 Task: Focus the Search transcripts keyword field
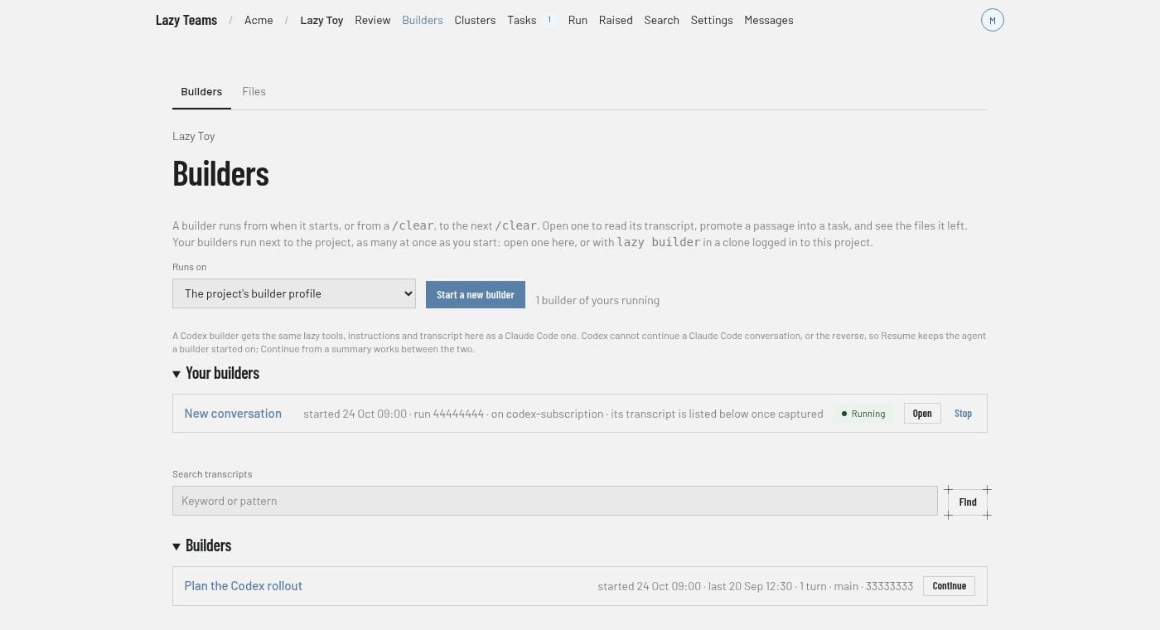click(x=555, y=501)
